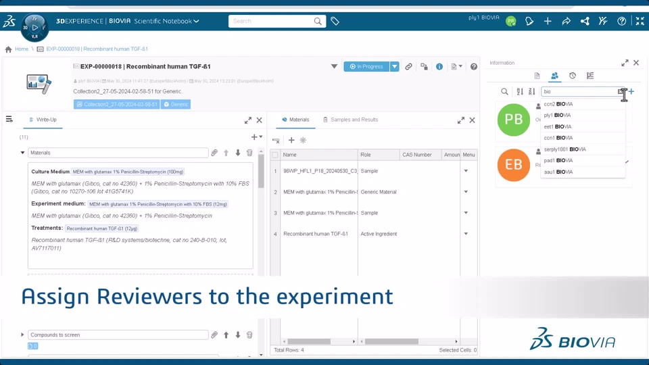Screen dimensions: 649x365
Task: Open the section list menu icon left of Write-Up
Action: (x=9, y=120)
